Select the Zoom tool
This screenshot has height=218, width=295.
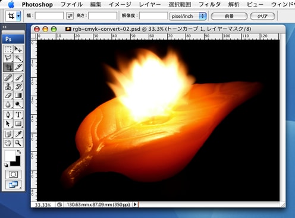click(x=18, y=143)
